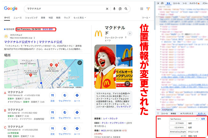This screenshot has width=208, height=138.
Task: Switch to the ウェブ tab
Action: tap(67, 18)
